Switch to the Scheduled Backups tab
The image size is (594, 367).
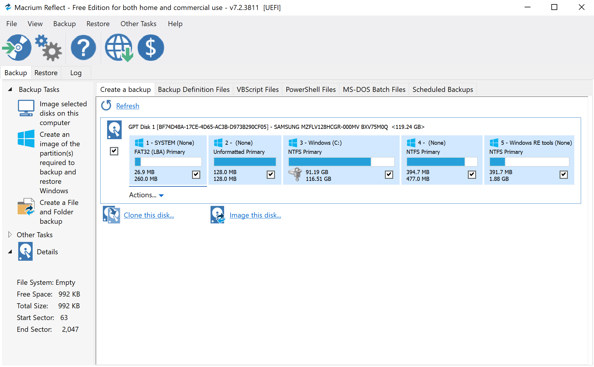tap(443, 89)
